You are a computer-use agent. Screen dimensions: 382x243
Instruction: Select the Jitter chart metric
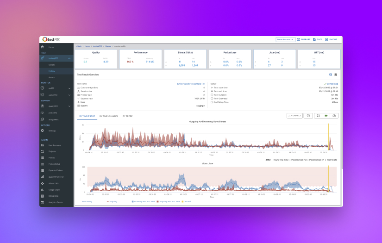coord(268,160)
